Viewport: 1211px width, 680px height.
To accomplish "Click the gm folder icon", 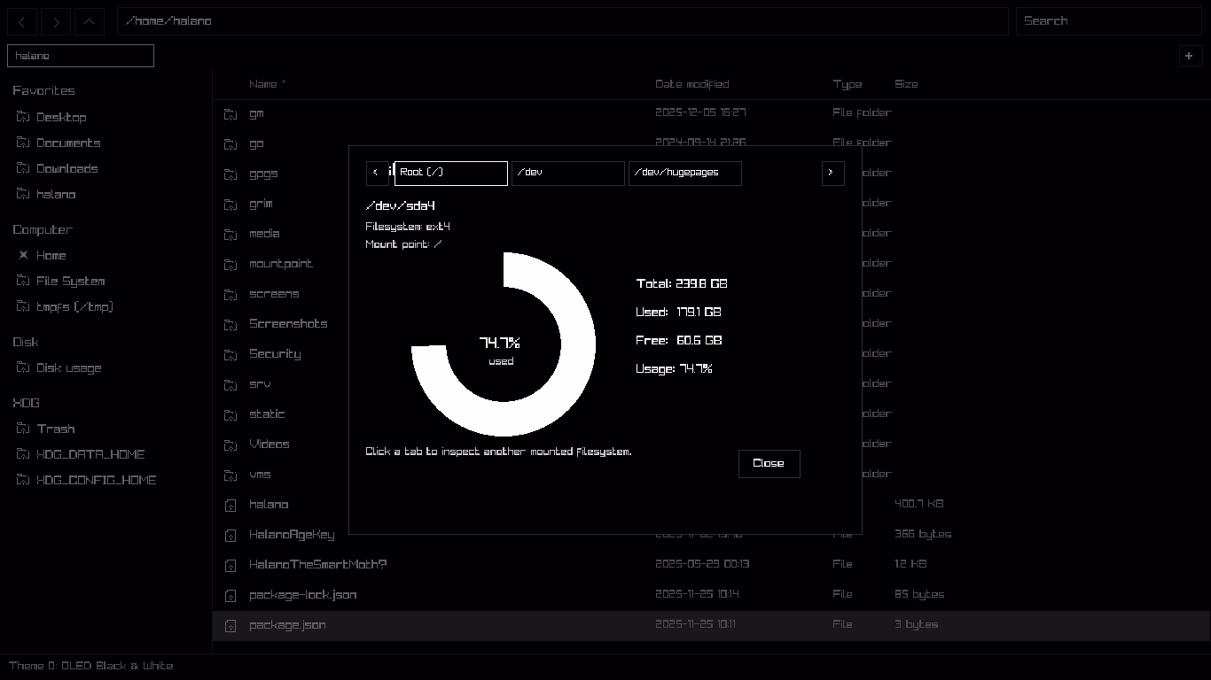I will (x=230, y=113).
